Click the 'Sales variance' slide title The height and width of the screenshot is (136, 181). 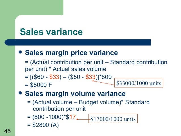point(51,32)
